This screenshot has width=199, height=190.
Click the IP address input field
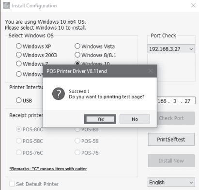176,101
